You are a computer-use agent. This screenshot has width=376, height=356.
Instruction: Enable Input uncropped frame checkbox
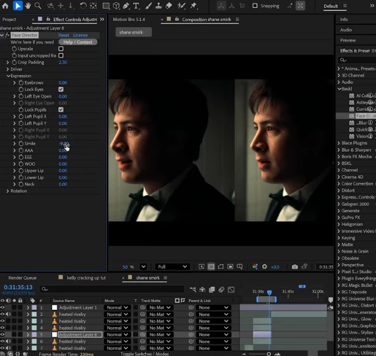[61, 55]
